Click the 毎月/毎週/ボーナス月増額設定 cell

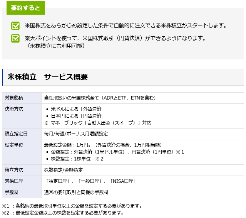tap(76, 134)
